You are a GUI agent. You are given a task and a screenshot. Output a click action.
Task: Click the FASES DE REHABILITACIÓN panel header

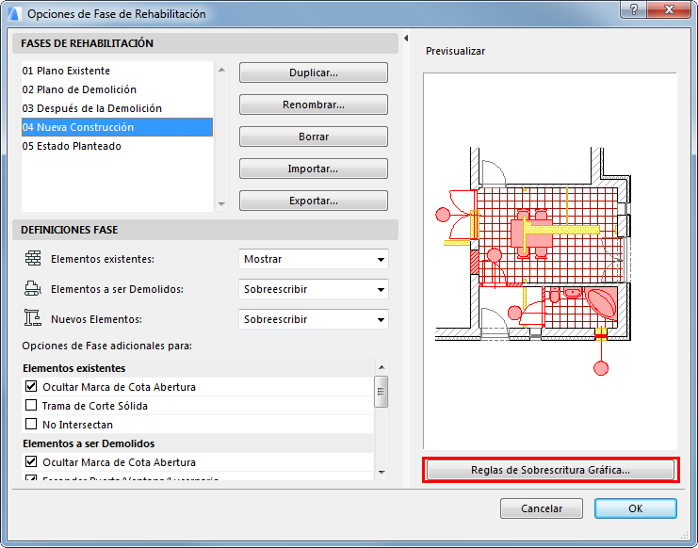point(205,43)
